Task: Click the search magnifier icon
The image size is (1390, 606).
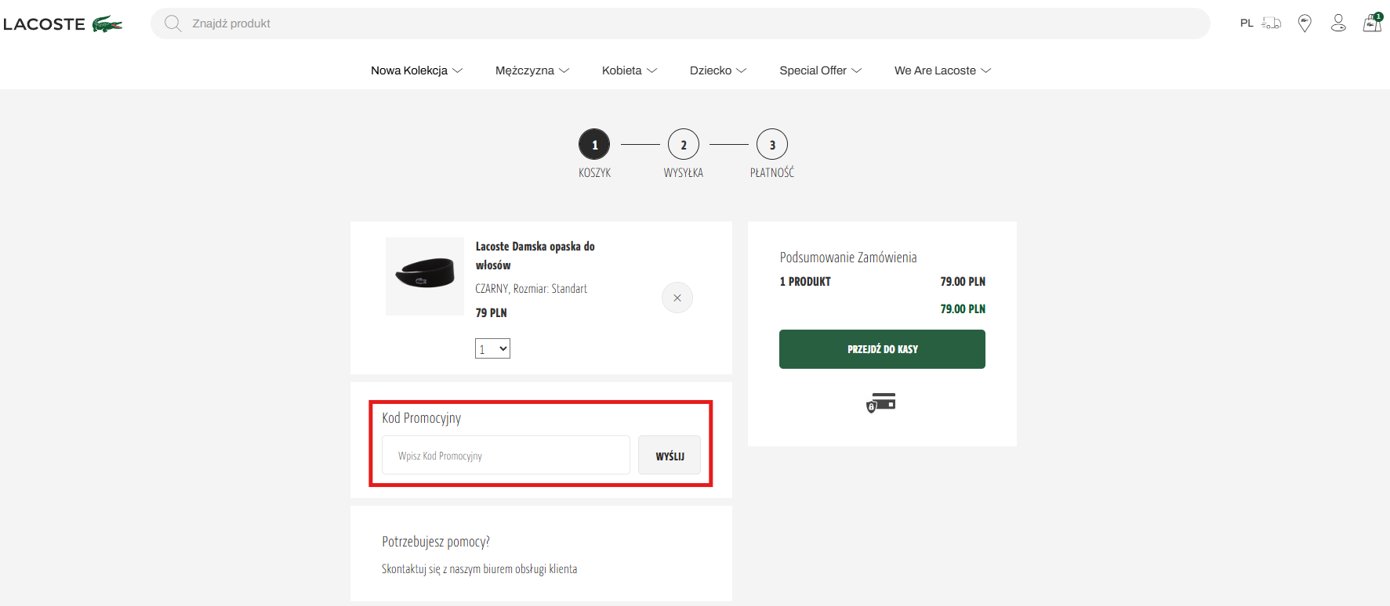Action: coord(172,23)
